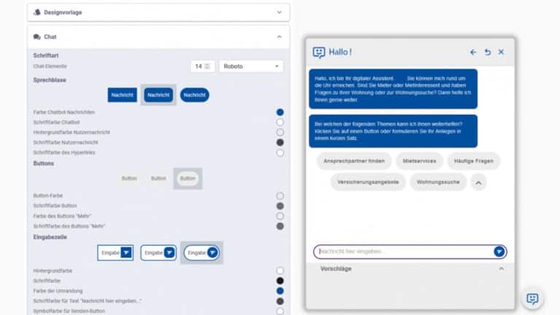Image resolution: width=560 pixels, height=315 pixels.
Task: Adjust the font size 14 stepper
Action: click(x=207, y=66)
